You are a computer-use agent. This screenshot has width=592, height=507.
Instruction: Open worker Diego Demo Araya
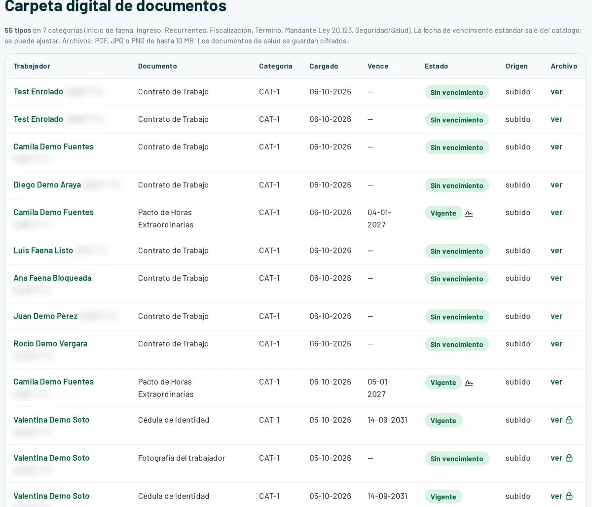click(47, 185)
